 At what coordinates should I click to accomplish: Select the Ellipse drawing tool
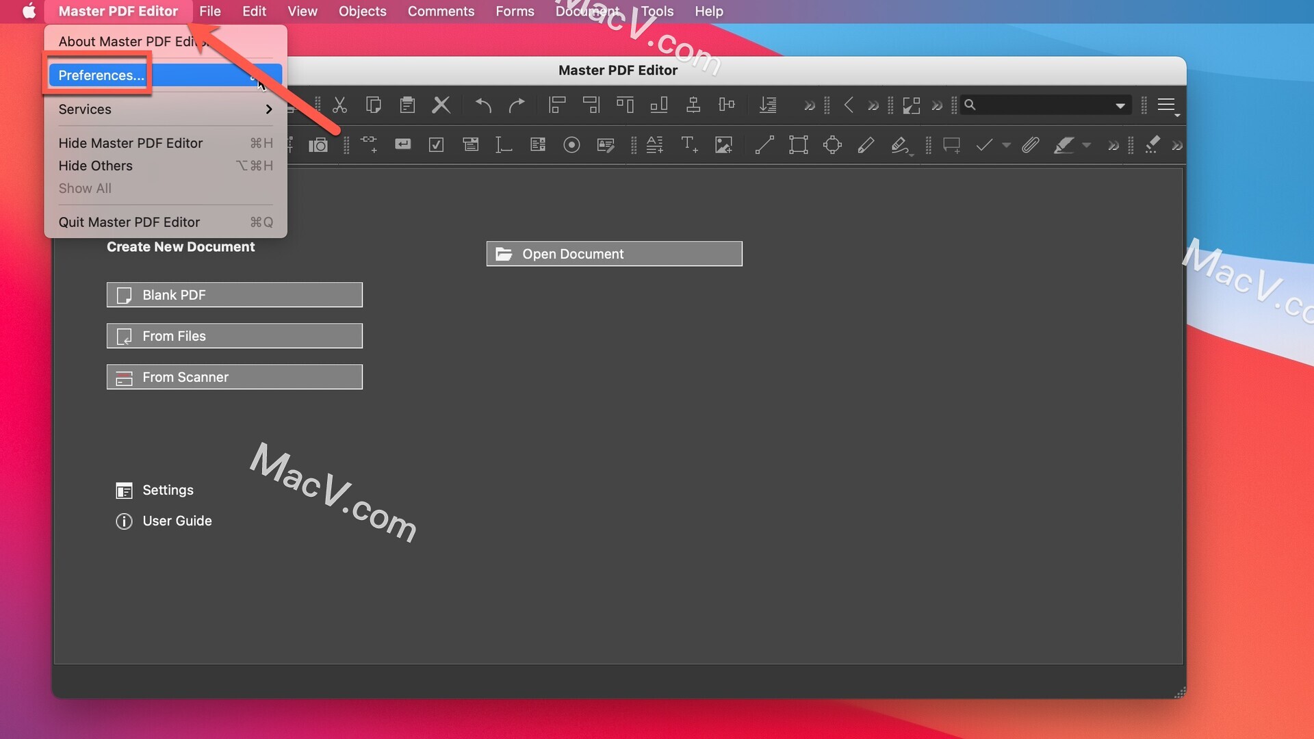coord(832,144)
